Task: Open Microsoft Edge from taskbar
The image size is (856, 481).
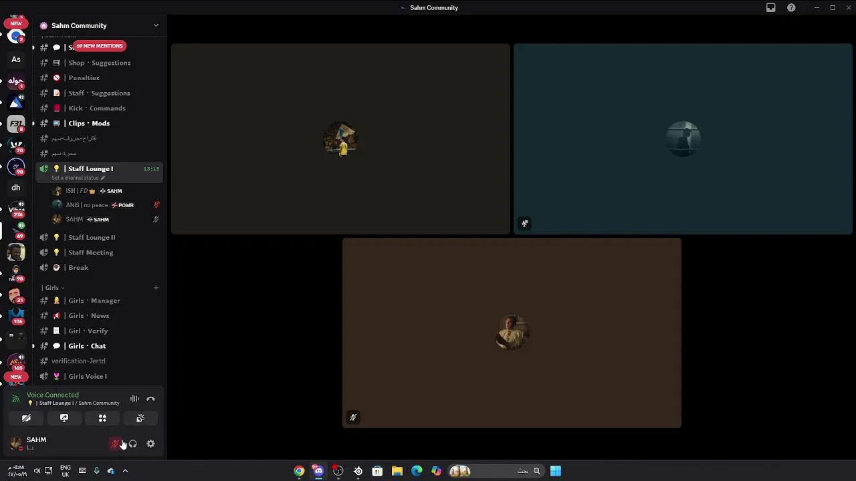Action: tap(417, 471)
